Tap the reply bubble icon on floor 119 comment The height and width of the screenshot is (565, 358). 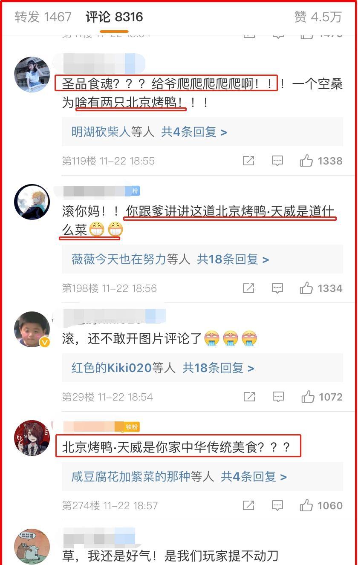277,161
